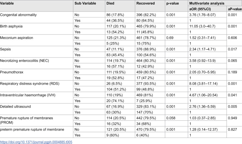Open the doi.org journal.pgph.0004885.t005 link
The height and width of the screenshot is (144, 242).
[x=36, y=142]
